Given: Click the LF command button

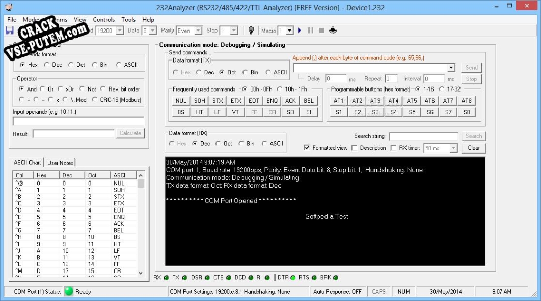Looking at the screenshot, I should point(217,112).
